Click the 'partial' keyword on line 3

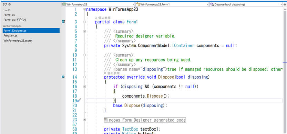click(103, 22)
